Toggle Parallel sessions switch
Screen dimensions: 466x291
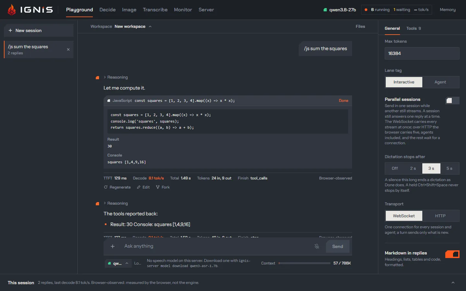pyautogui.click(x=452, y=101)
